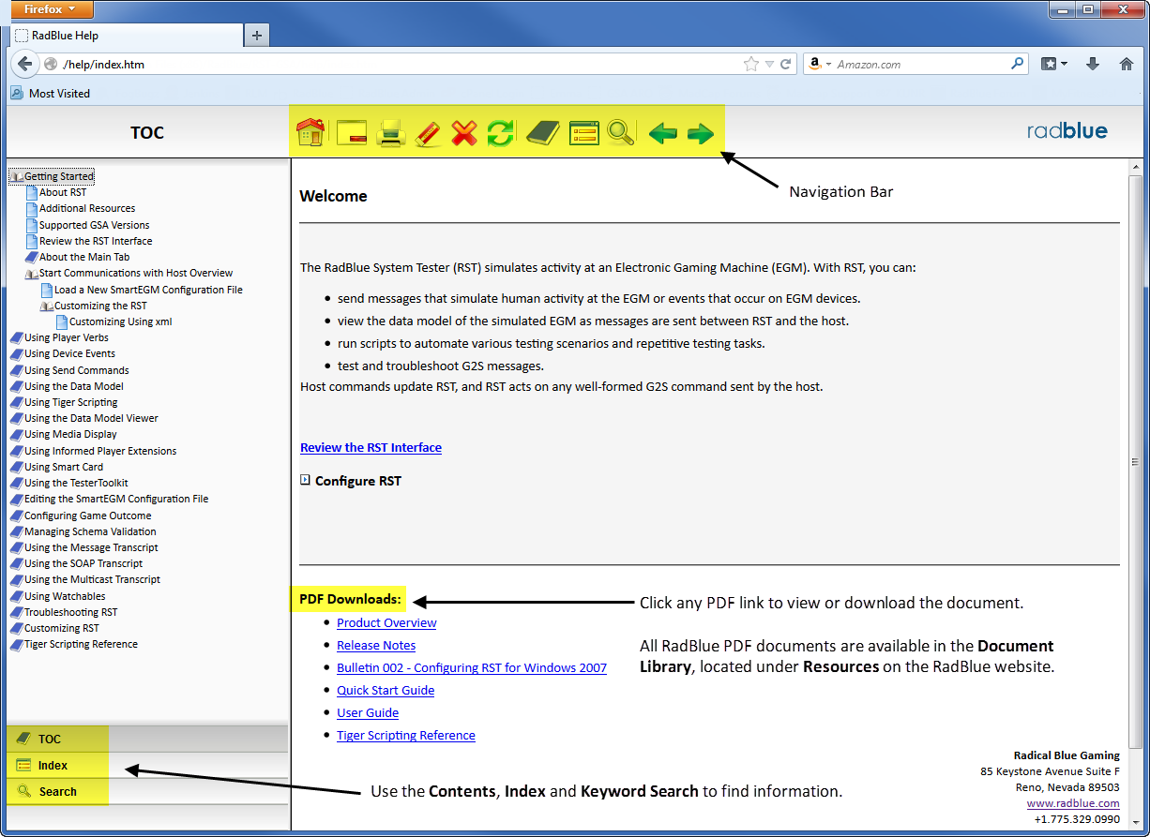
Task: Click the magnifying glass icon in navigation bar
Action: (621, 133)
